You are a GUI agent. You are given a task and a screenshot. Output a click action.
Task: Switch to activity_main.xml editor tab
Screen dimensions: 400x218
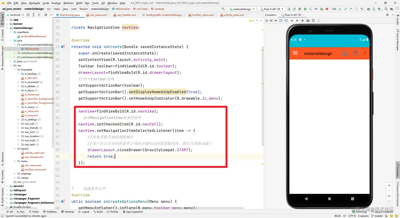pyautogui.click(x=234, y=15)
